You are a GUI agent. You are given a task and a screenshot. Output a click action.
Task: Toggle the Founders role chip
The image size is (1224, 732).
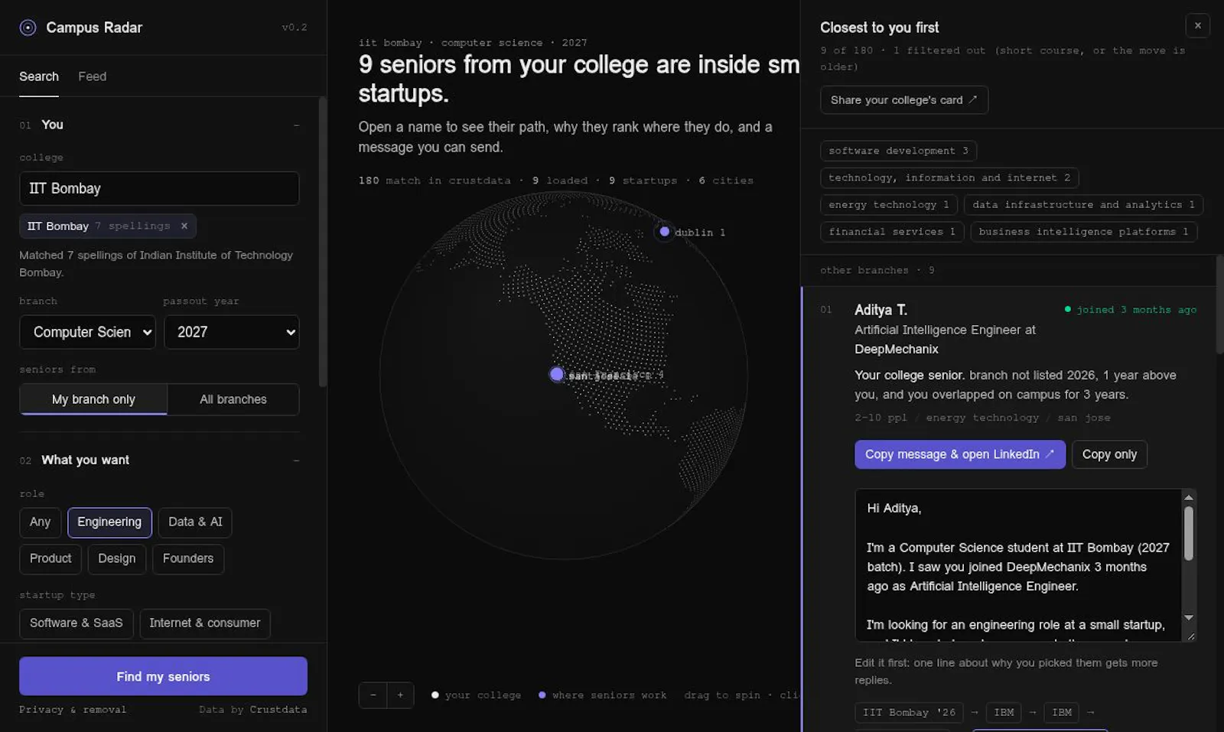(188, 559)
